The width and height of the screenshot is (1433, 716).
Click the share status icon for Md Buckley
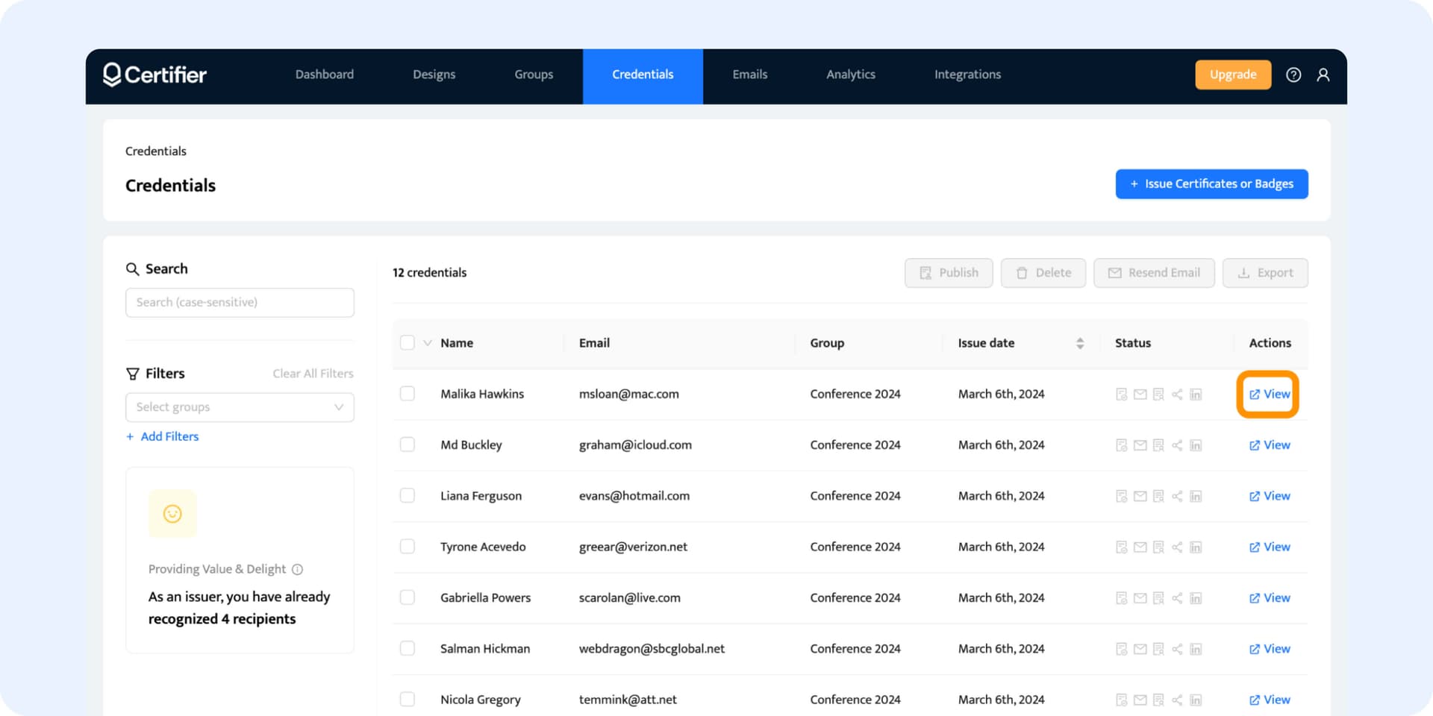[1177, 445]
